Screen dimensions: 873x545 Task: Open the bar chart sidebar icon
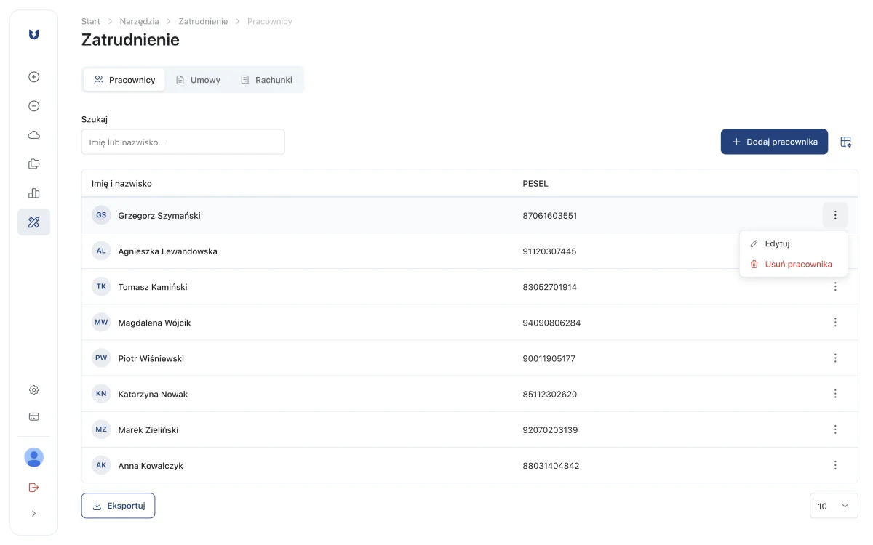tap(33, 193)
